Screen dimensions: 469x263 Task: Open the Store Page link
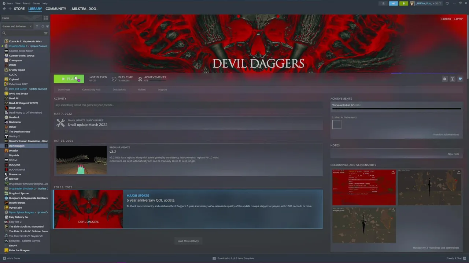point(64,89)
